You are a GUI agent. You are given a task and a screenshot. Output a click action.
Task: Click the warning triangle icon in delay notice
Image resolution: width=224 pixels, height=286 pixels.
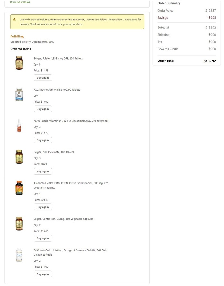tap(14, 20)
